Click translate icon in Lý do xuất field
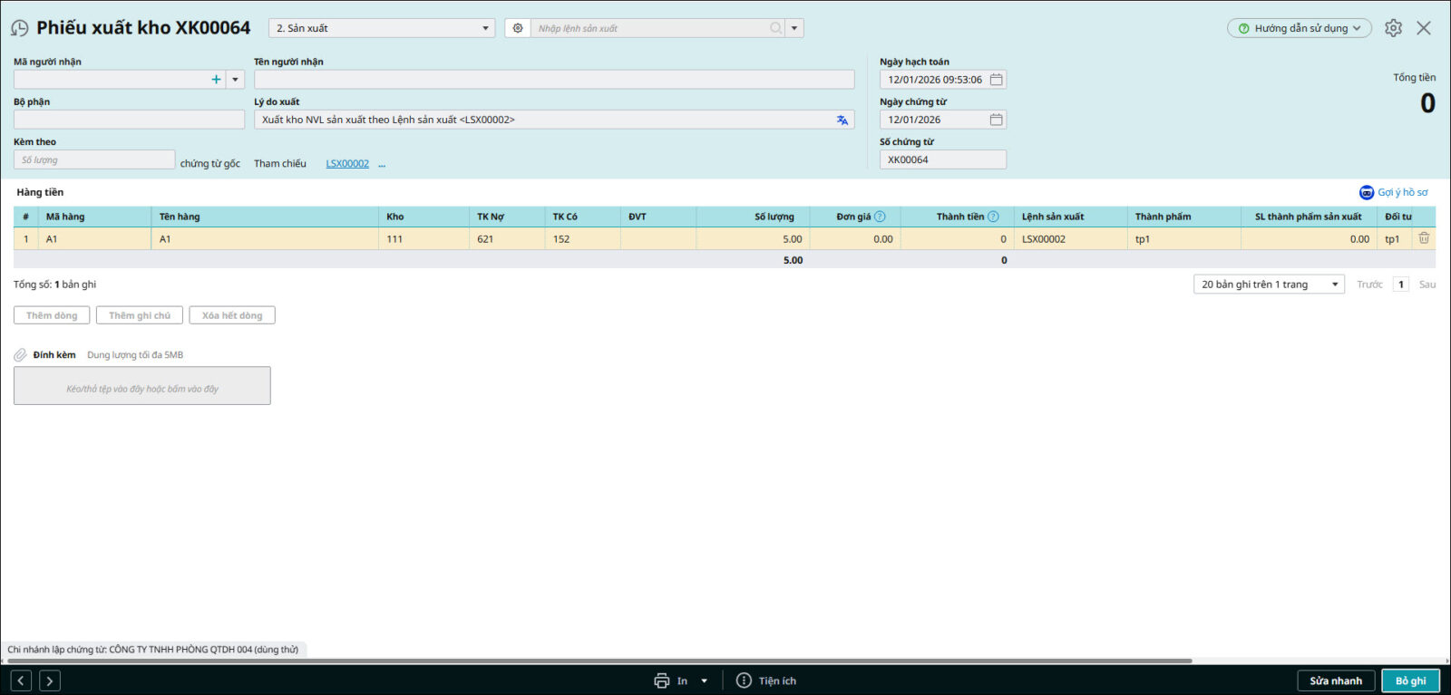 tap(842, 120)
